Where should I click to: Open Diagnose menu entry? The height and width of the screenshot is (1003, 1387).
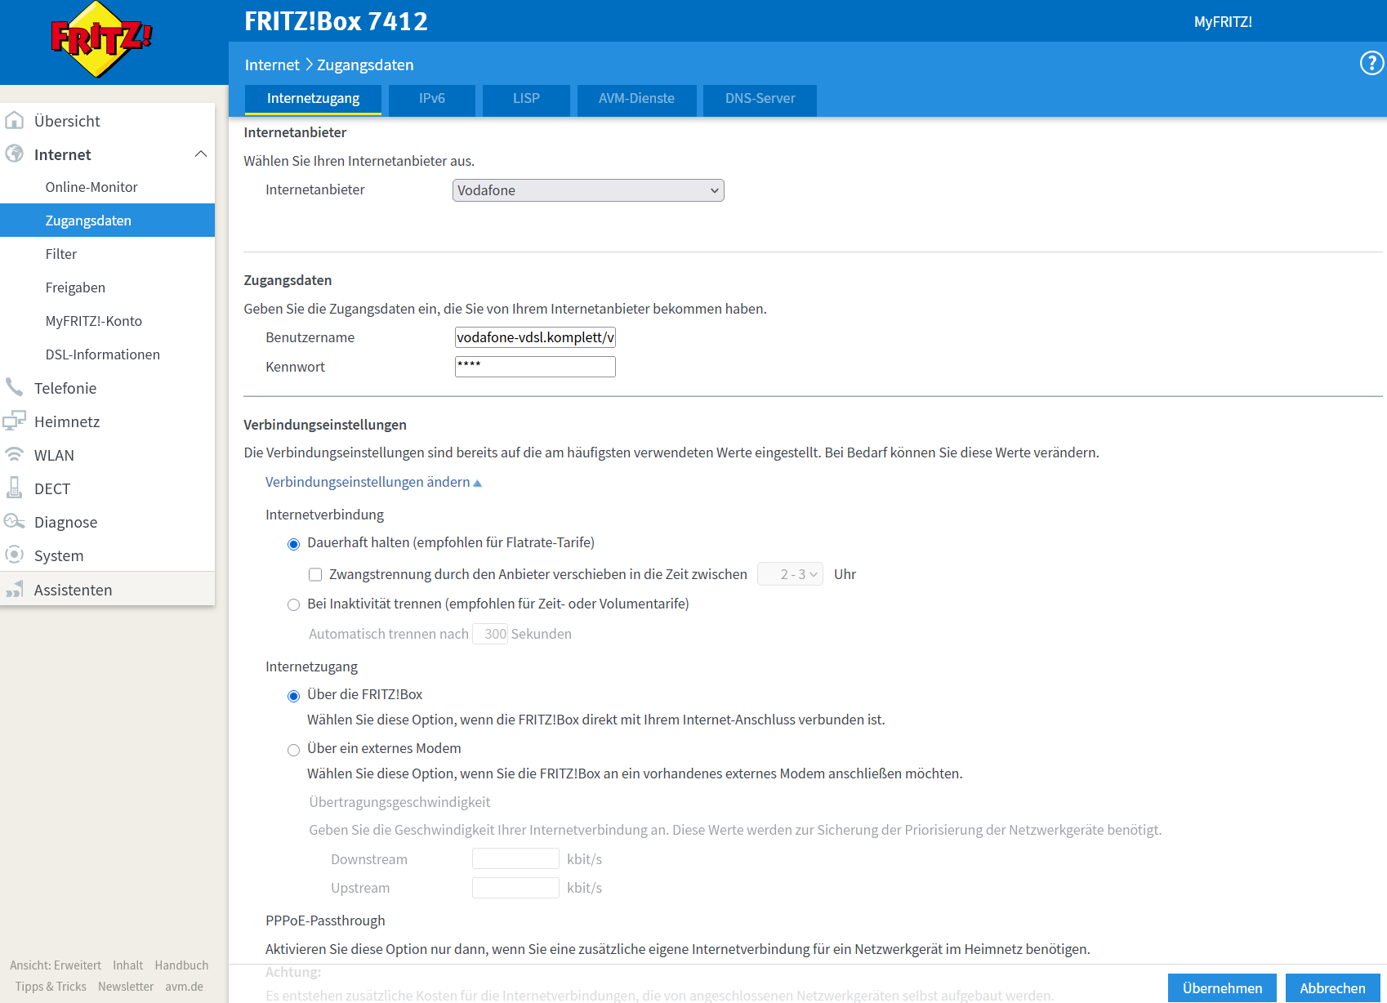coord(107,522)
